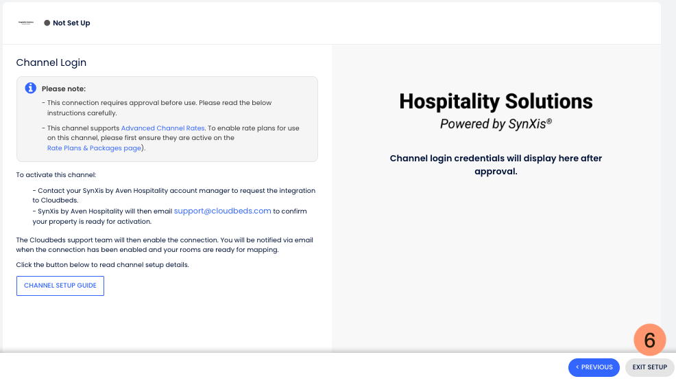The width and height of the screenshot is (676, 381).
Task: Click the gray status dot beside Not Set Up
Action: tap(47, 23)
